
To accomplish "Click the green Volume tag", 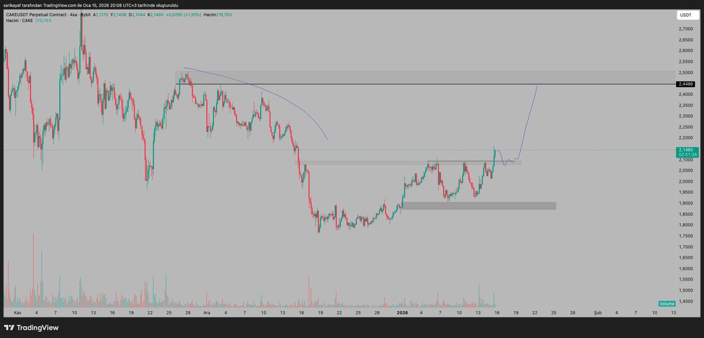I will (x=666, y=304).
